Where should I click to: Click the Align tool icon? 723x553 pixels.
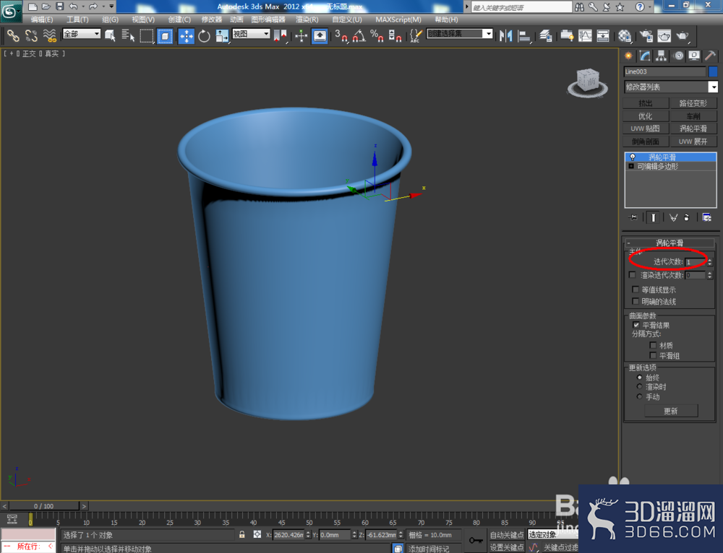coord(524,36)
